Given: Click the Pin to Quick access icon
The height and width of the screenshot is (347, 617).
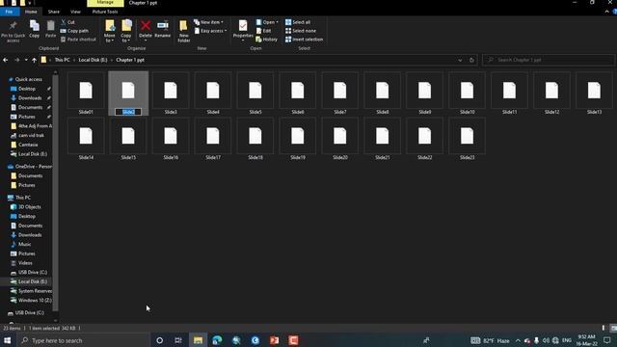Looking at the screenshot, I should [x=13, y=26].
